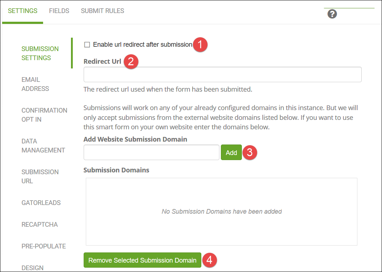Click Remove Selected Submission Domain button
The image size is (382, 272).
point(142,260)
